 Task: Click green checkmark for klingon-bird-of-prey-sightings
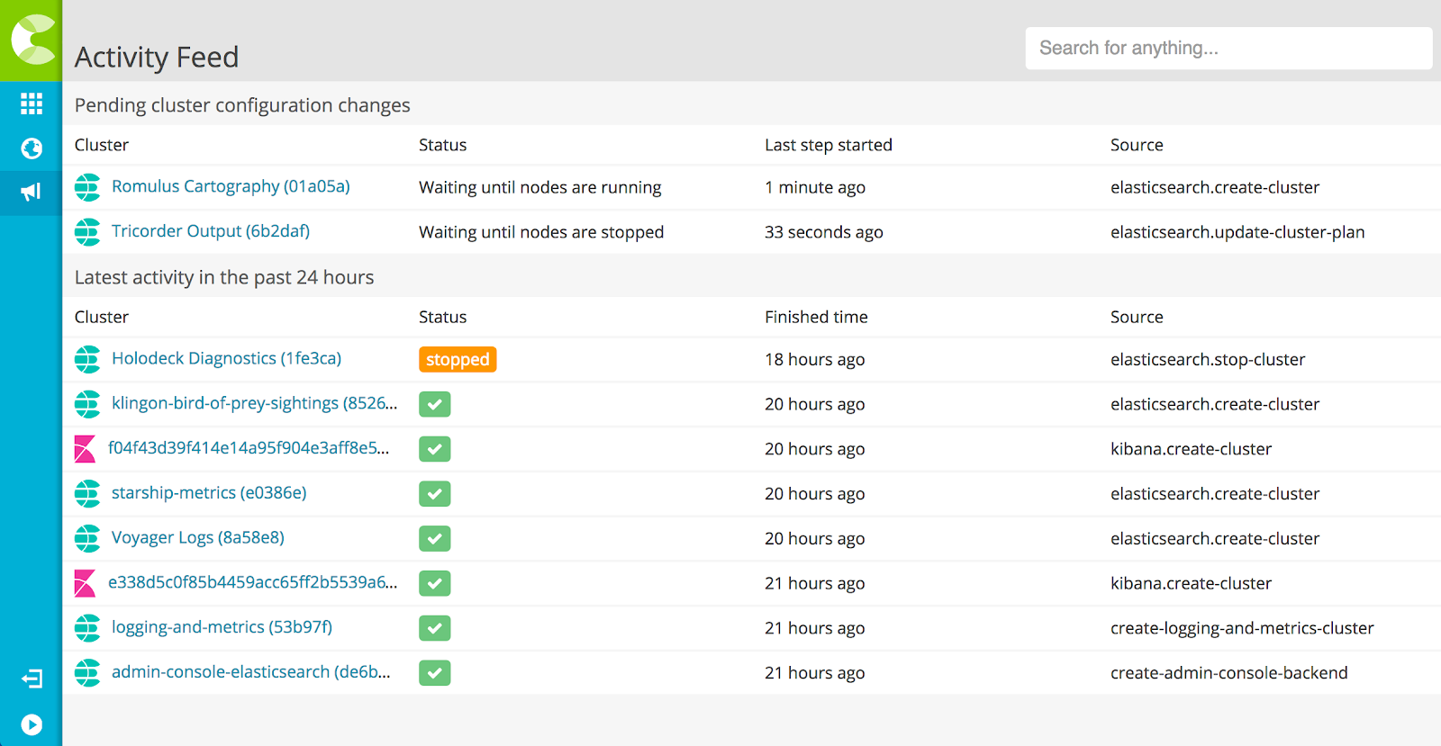(435, 404)
